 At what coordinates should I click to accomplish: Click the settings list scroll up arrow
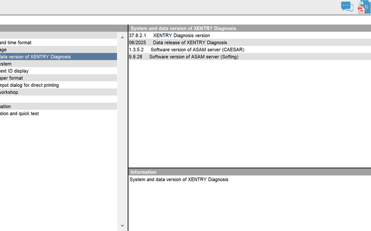122,37
